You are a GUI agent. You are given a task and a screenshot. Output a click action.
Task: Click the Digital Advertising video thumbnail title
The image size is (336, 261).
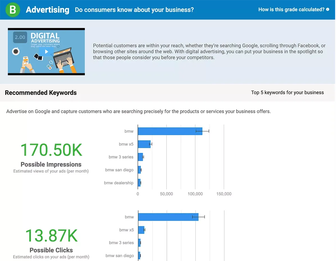45,38
